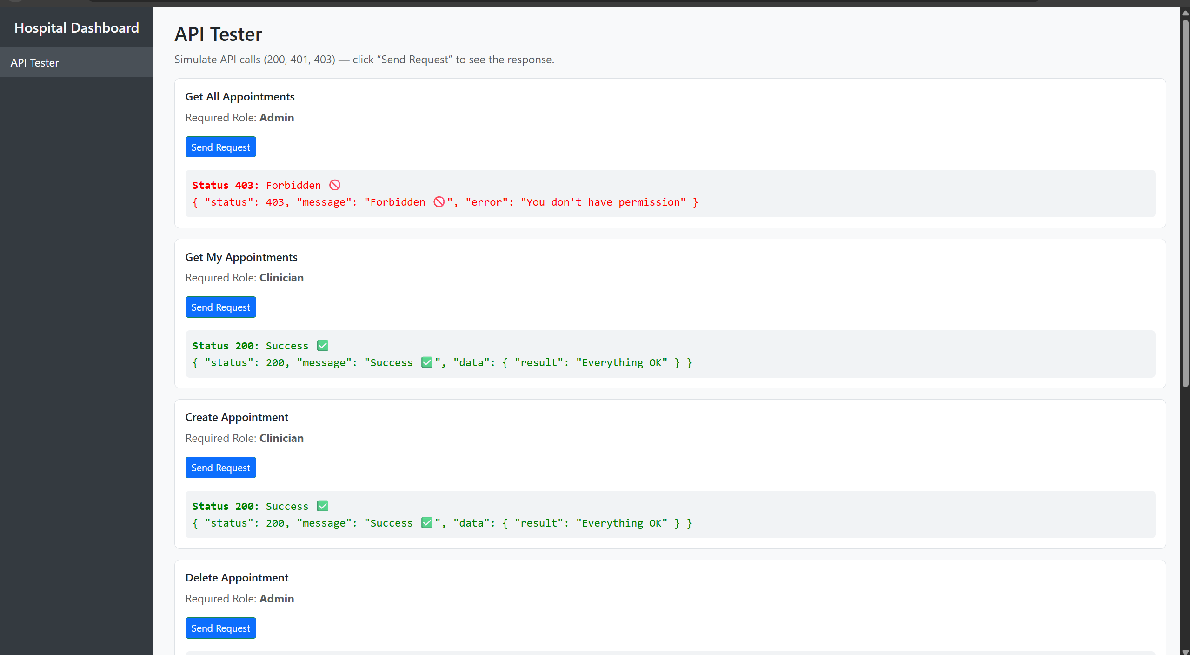The image size is (1190, 655).
Task: Click the scrollbar up arrow
Action: pyautogui.click(x=1185, y=13)
